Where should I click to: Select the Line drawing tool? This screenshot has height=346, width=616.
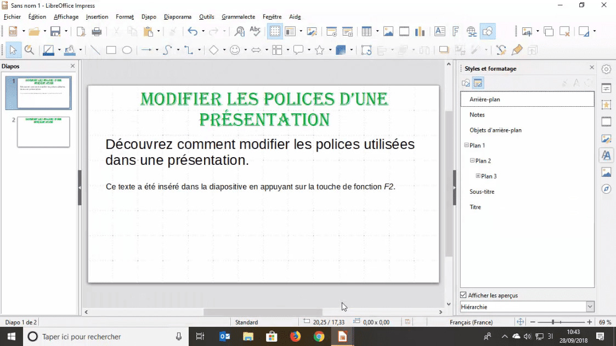95,50
